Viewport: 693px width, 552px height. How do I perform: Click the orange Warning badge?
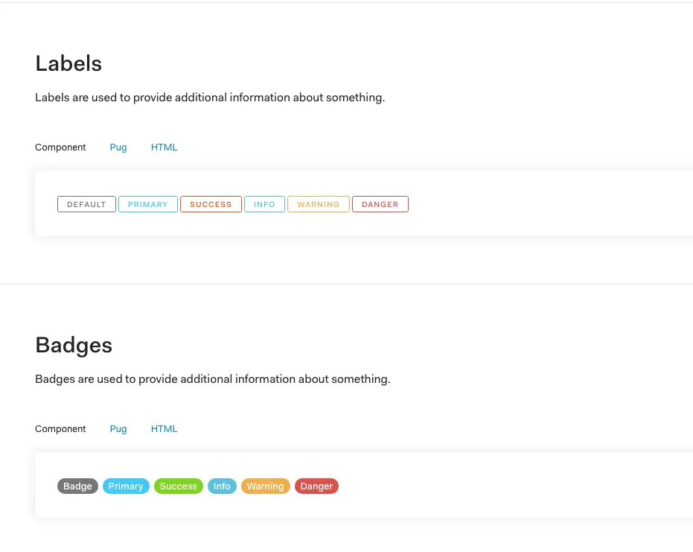click(x=265, y=486)
